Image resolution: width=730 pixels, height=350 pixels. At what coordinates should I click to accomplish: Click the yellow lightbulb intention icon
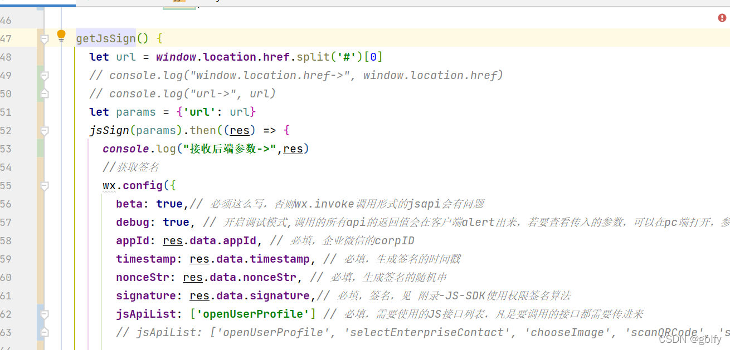tap(61, 36)
